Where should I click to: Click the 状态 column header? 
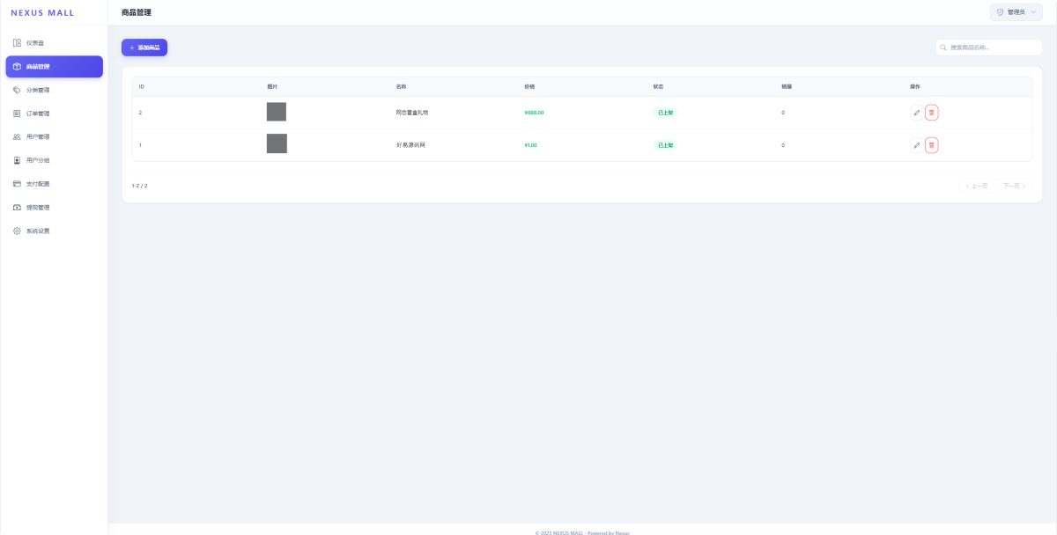tap(658, 86)
